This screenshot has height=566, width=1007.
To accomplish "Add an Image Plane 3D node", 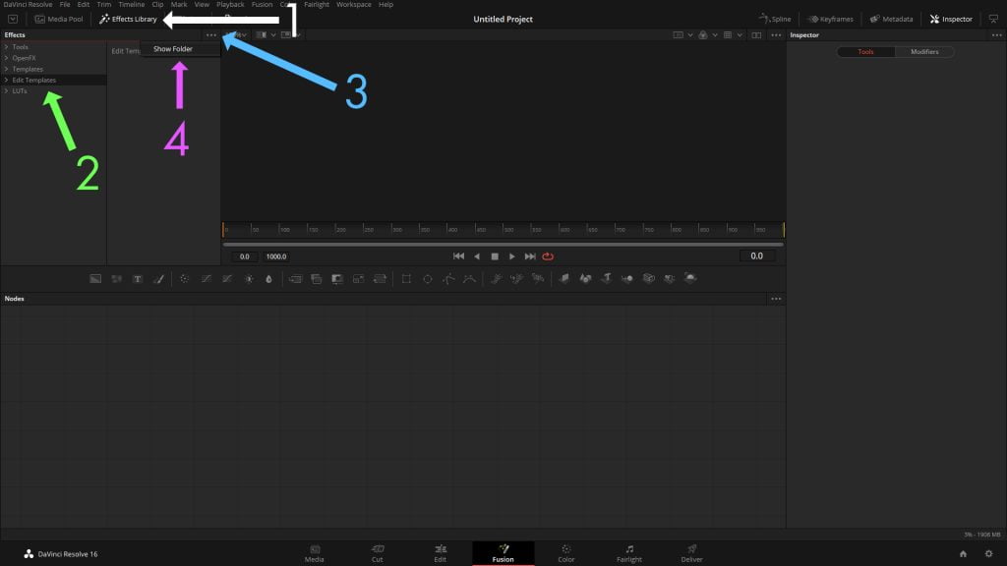I will pos(563,278).
